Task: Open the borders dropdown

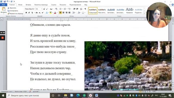Action: (x=83, y=13)
